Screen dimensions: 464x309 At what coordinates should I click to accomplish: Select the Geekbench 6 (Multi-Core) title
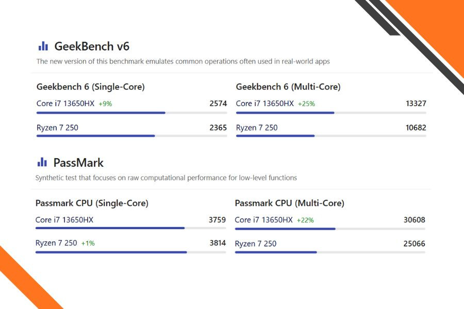pyautogui.click(x=288, y=87)
